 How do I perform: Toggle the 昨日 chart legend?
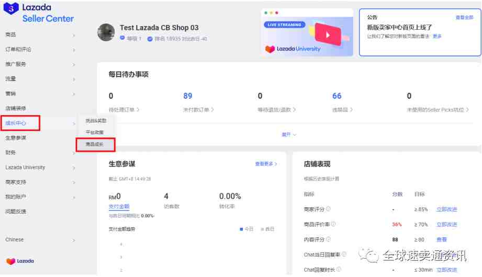click(267, 229)
